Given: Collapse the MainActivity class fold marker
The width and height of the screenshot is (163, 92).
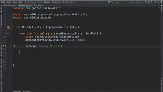Looking at the screenshot, I should point(11,27).
